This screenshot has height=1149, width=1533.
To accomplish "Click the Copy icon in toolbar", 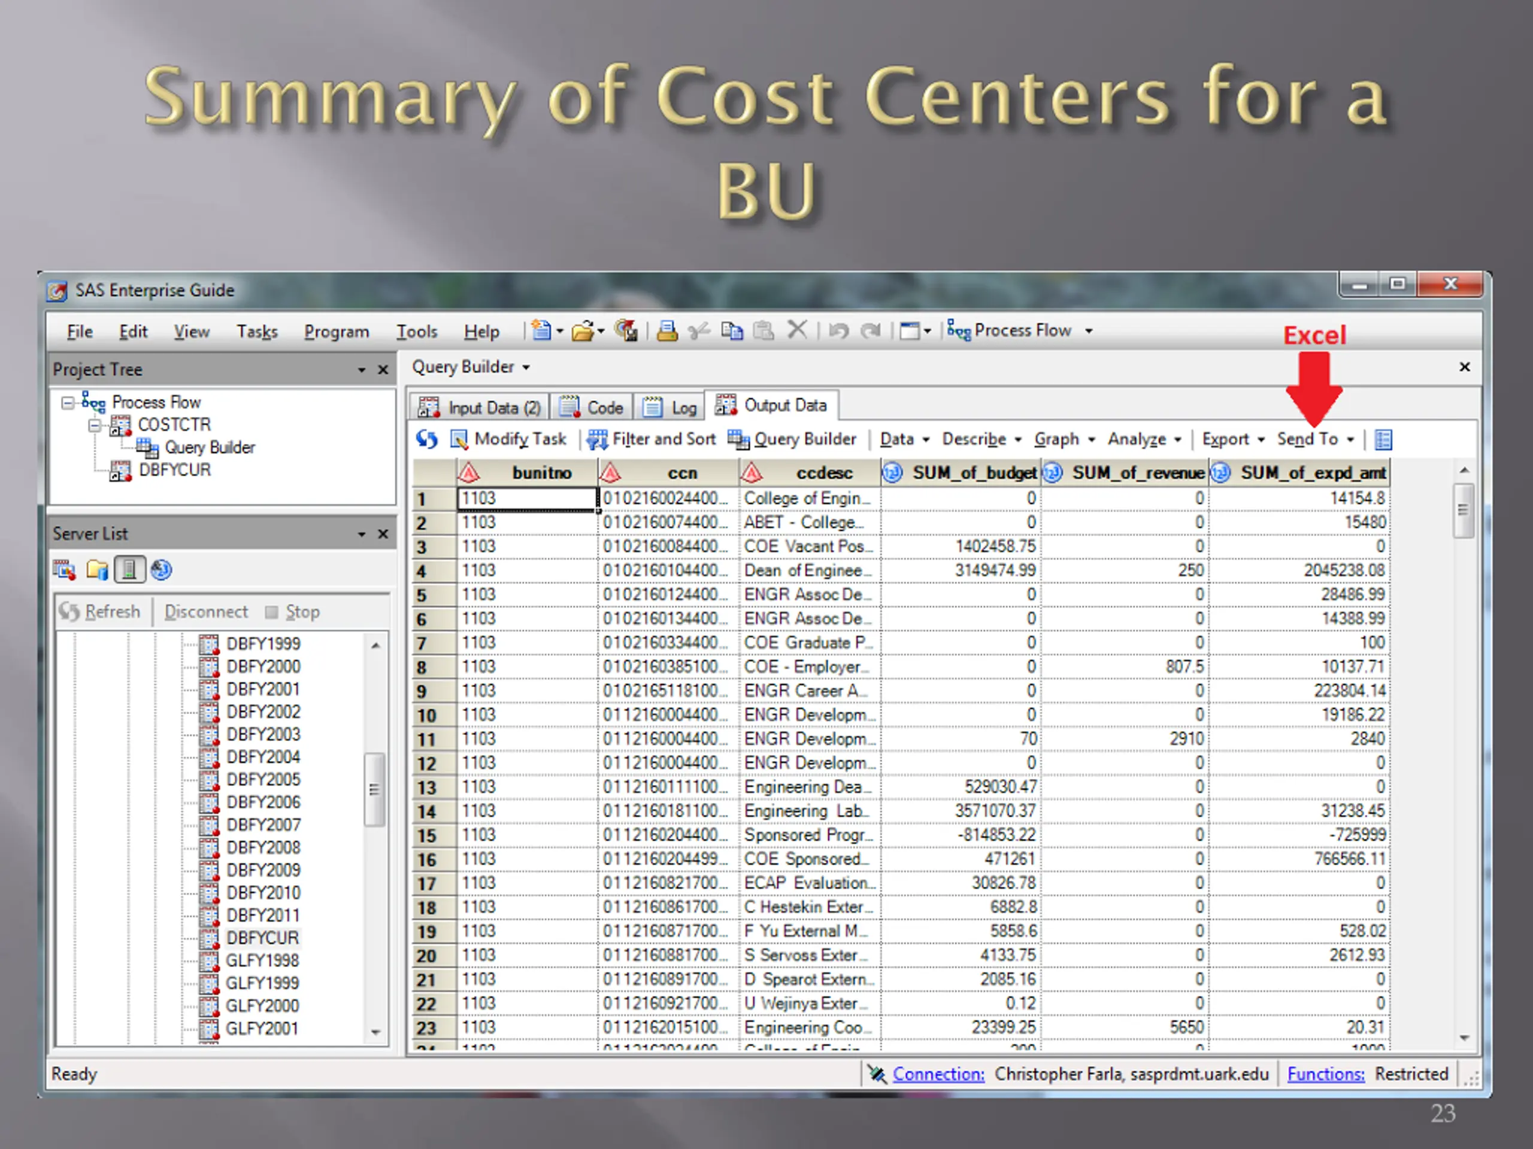I will [x=731, y=331].
